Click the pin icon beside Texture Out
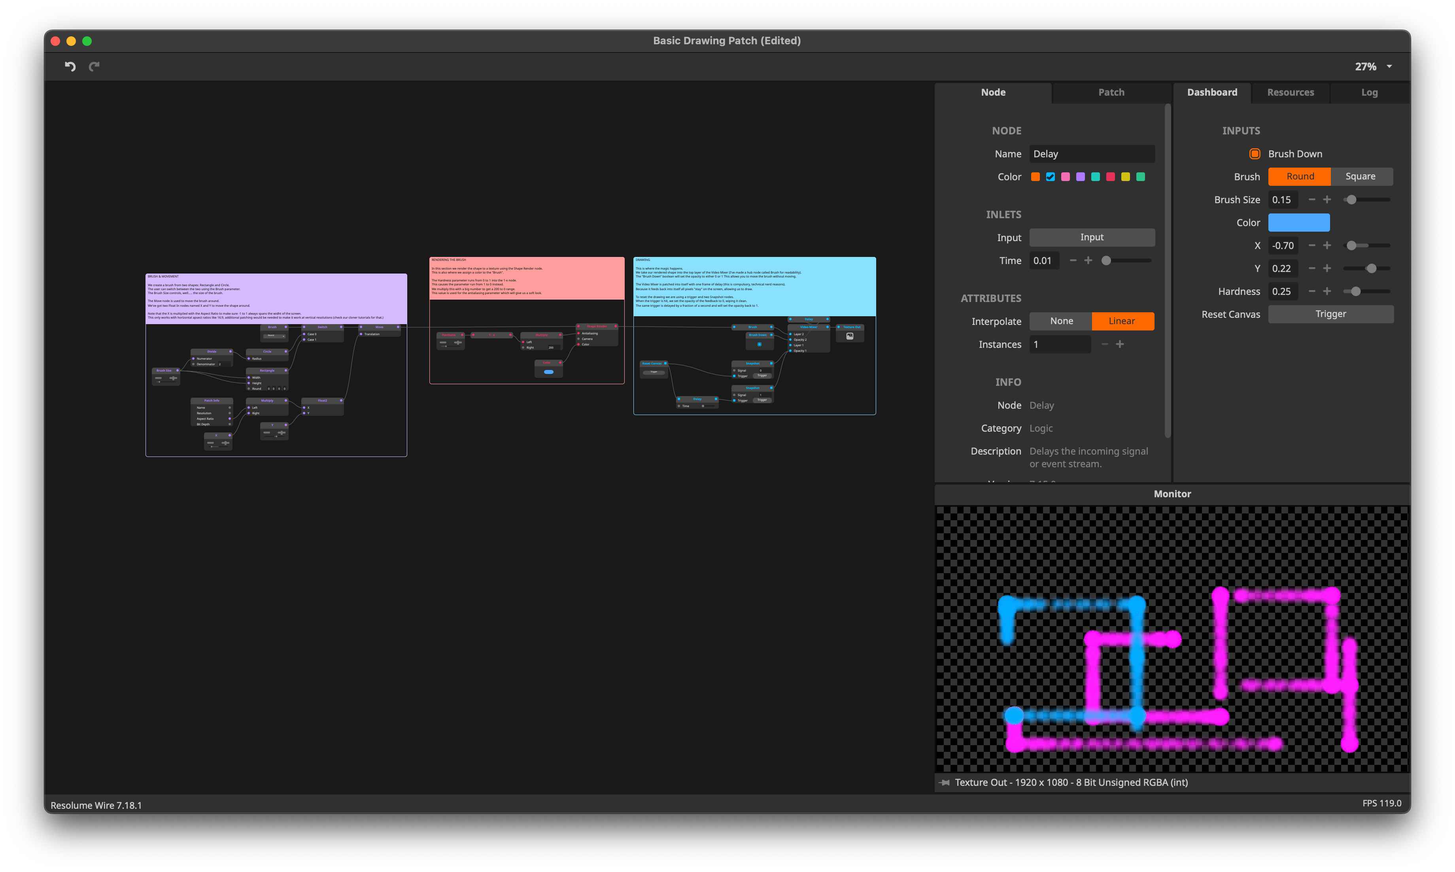 click(x=944, y=782)
